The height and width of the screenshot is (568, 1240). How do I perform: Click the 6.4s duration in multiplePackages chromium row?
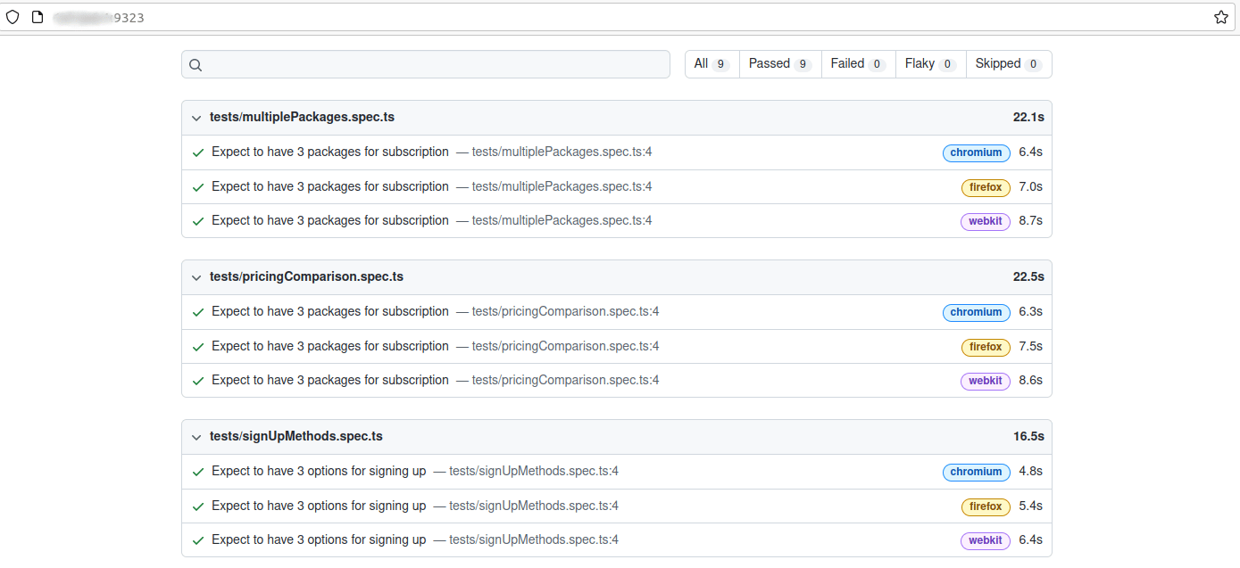pos(1031,152)
